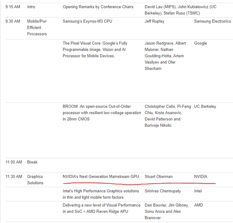The width and height of the screenshot is (233, 223).
Task: Open the AMD Raven Ridge APU talk
Action: pos(101,208)
